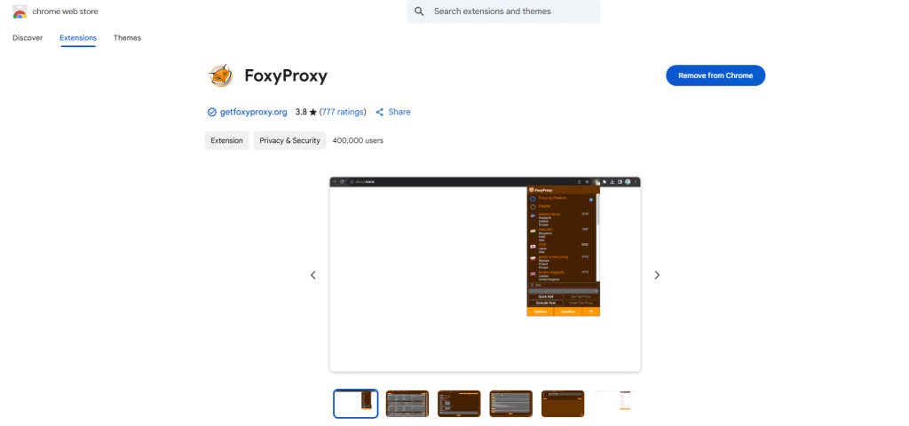Go to the Themes tab
The height and width of the screenshot is (426, 909).
[127, 37]
